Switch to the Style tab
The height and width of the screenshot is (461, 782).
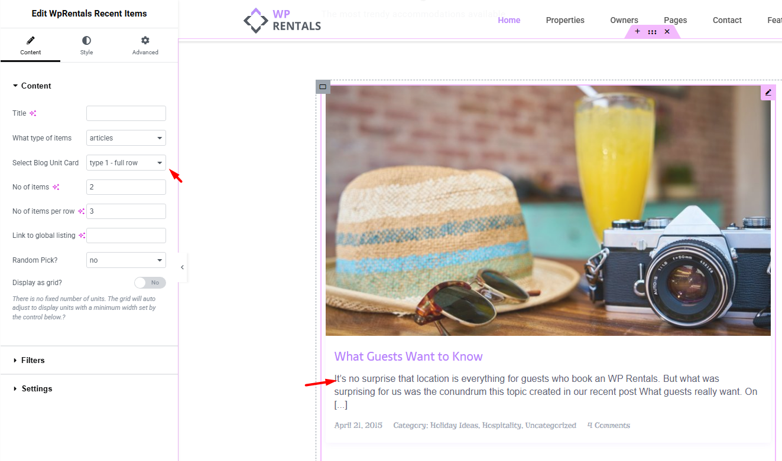[x=86, y=45]
